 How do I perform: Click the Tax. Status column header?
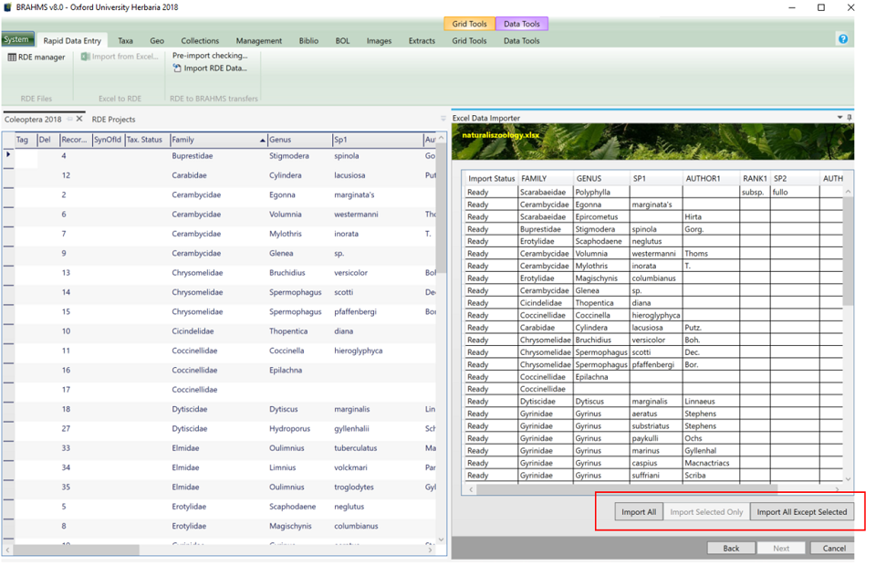tap(146, 140)
